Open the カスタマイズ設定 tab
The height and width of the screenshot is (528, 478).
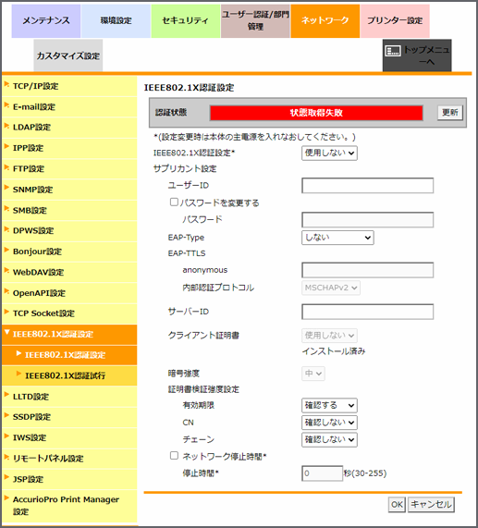click(68, 55)
